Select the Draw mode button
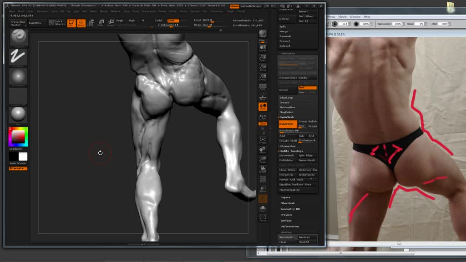The height and width of the screenshot is (262, 466). pos(81,23)
